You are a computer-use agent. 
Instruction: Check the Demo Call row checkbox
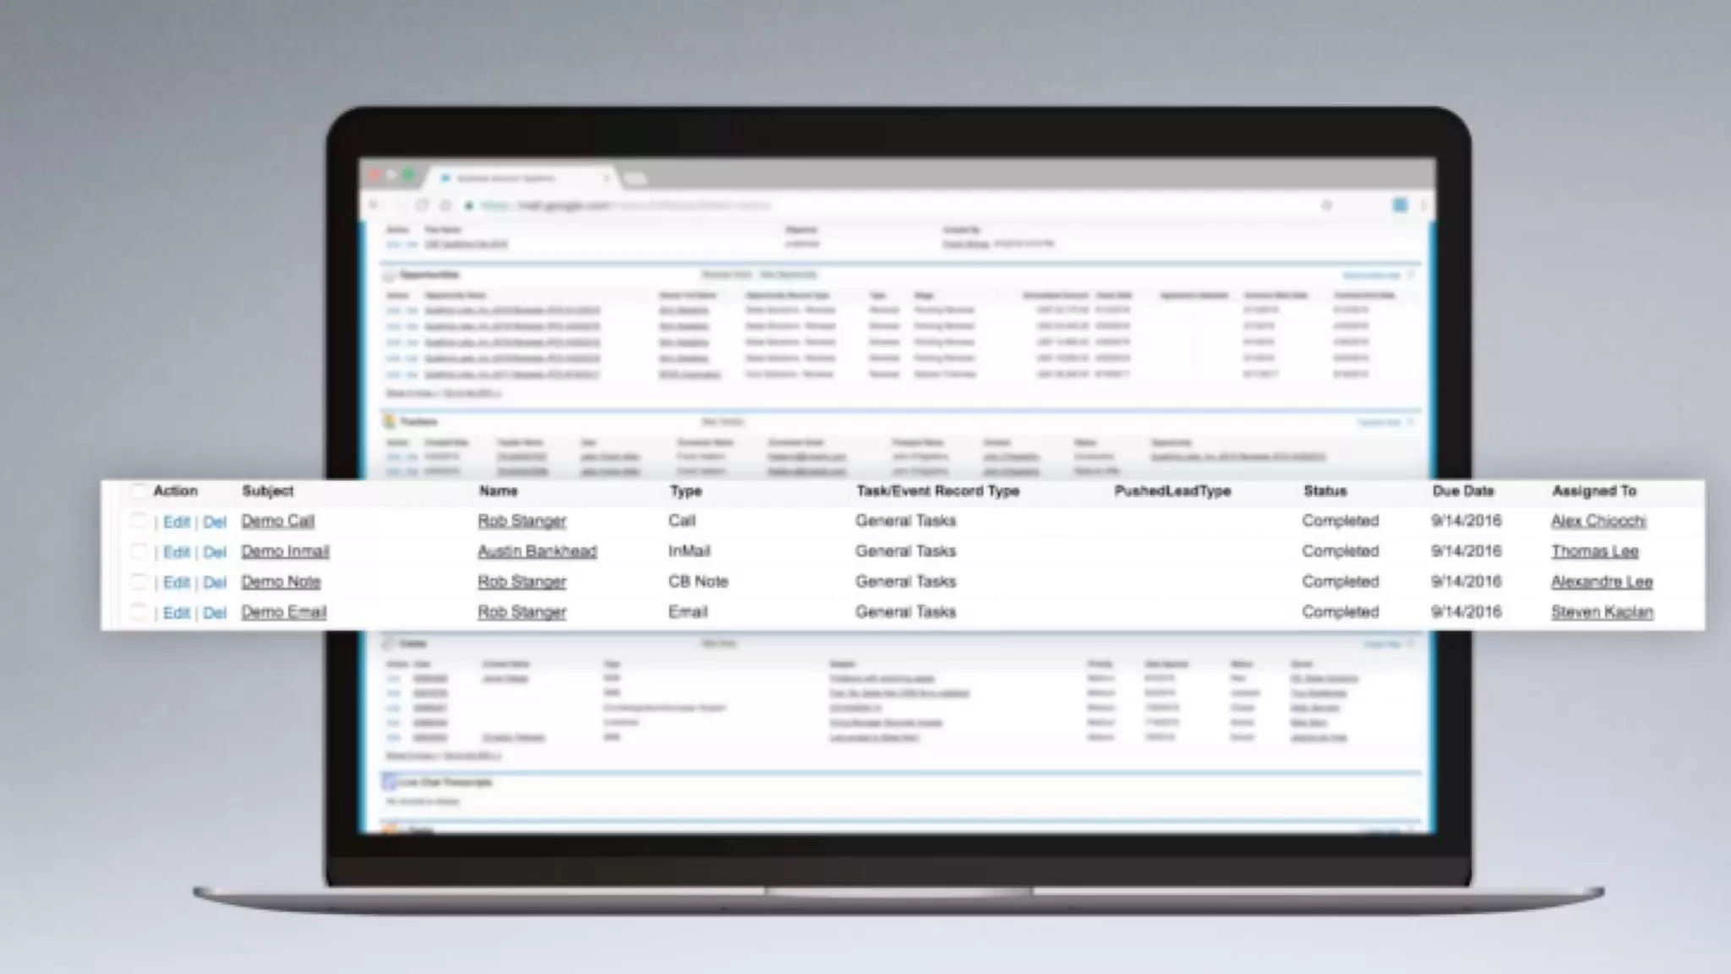click(139, 521)
